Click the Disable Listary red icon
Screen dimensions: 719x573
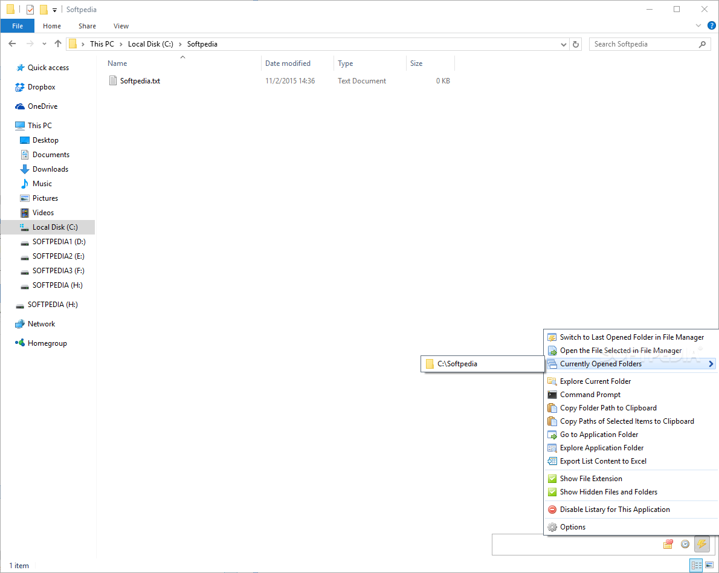click(x=552, y=510)
